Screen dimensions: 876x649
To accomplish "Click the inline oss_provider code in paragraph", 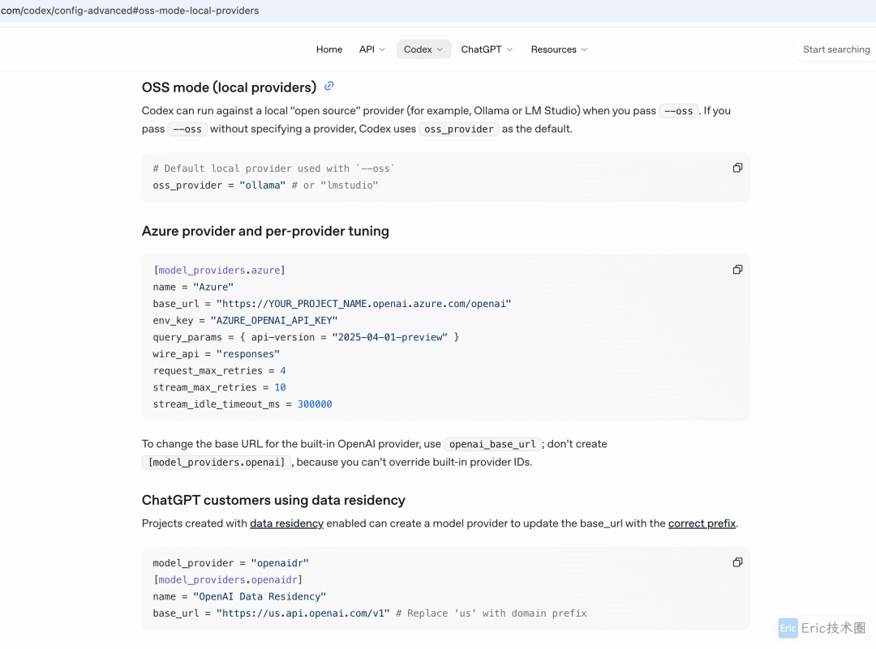I will coord(458,129).
